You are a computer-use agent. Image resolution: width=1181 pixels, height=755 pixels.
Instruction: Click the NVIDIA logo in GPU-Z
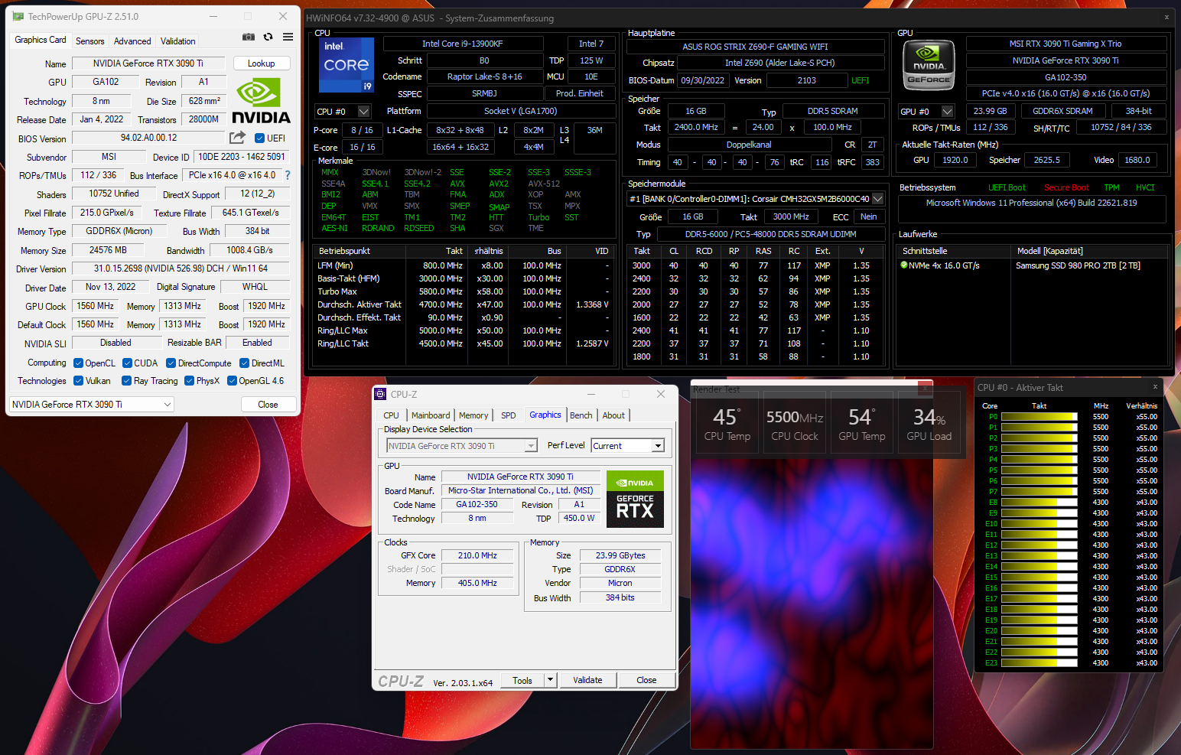pyautogui.click(x=261, y=100)
